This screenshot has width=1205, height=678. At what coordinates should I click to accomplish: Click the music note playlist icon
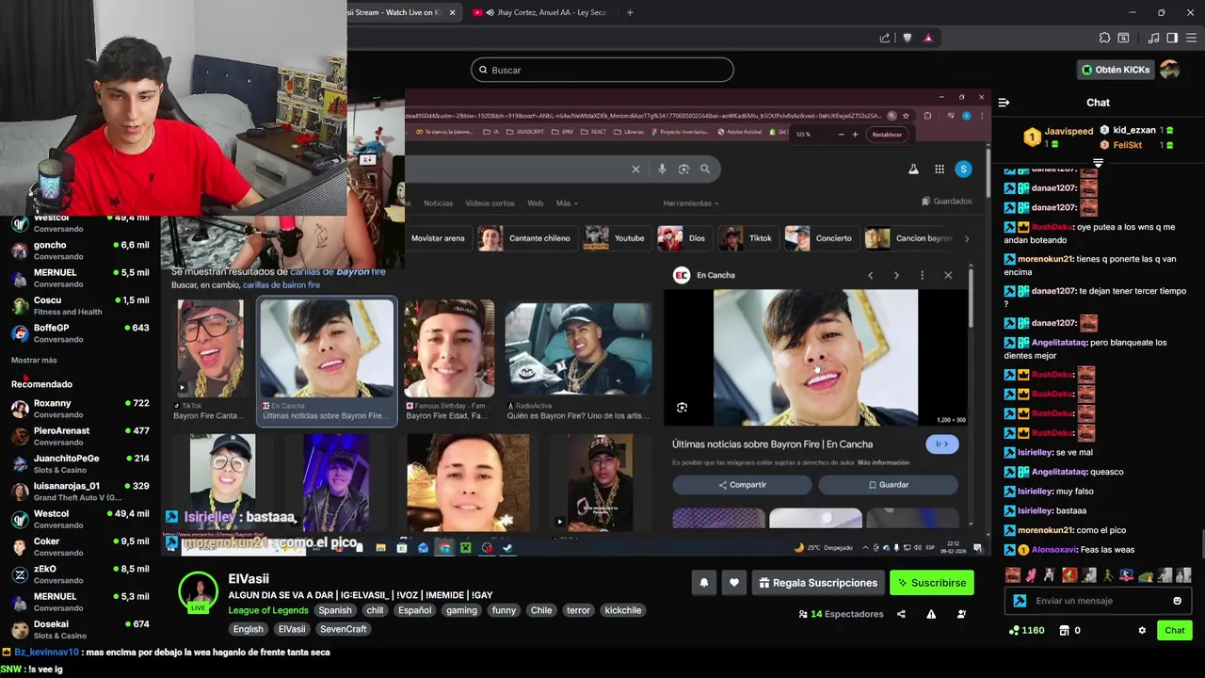point(1154,38)
